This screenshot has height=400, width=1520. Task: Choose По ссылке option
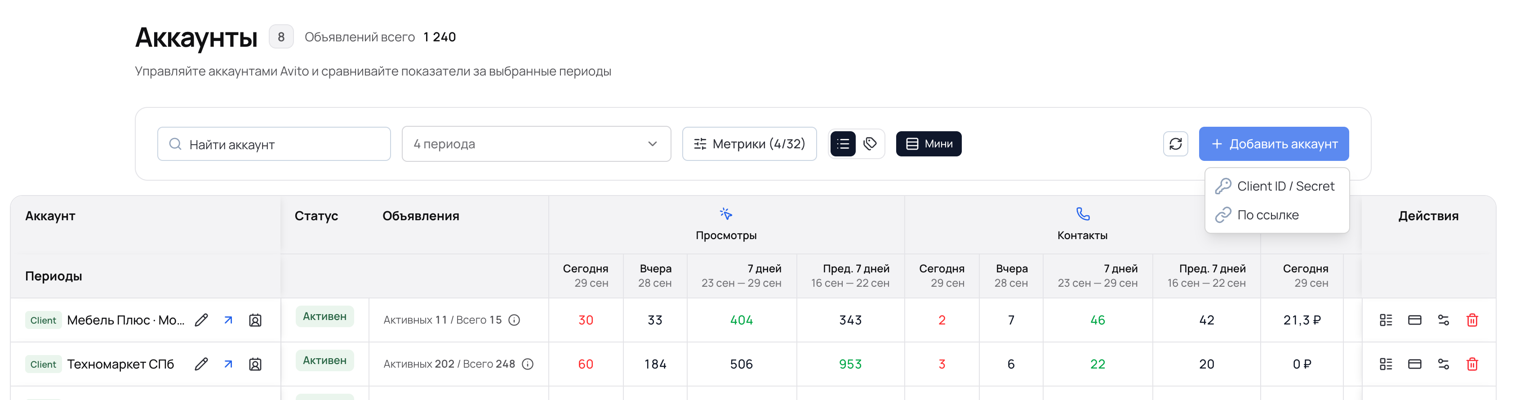point(1276,215)
